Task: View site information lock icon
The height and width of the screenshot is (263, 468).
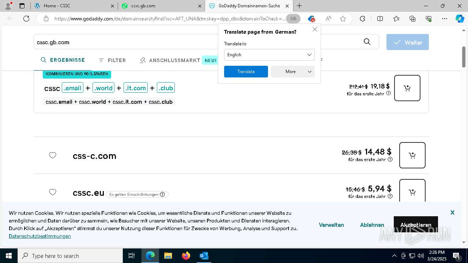Action: (46, 19)
